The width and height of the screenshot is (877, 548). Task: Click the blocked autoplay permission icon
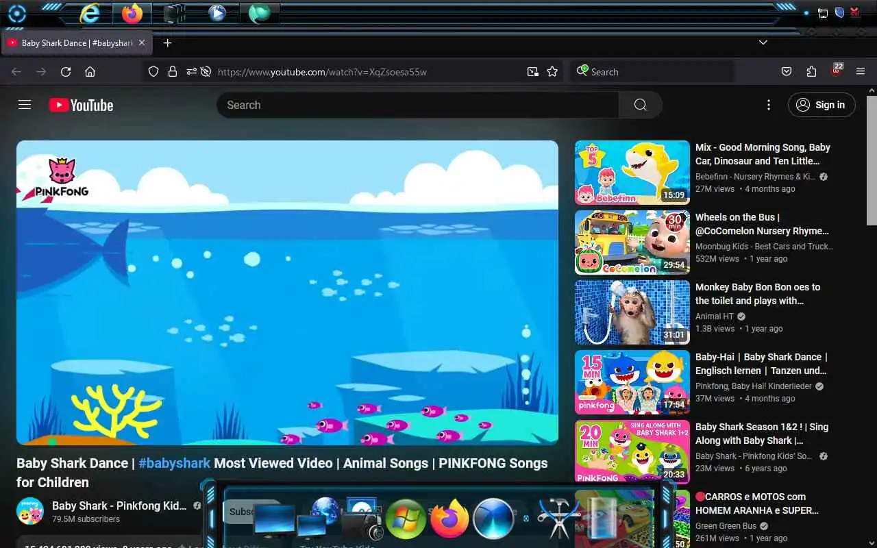[205, 71]
